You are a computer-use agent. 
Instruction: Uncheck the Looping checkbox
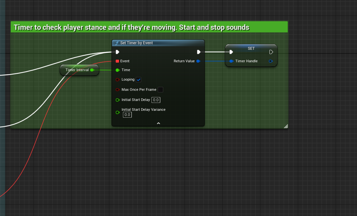tap(138, 80)
